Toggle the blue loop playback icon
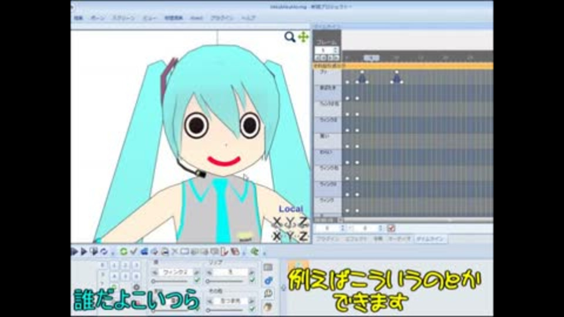Screen dimensions: 564x317 click(x=104, y=251)
